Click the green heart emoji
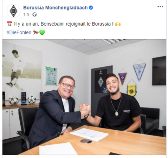 click(42, 32)
